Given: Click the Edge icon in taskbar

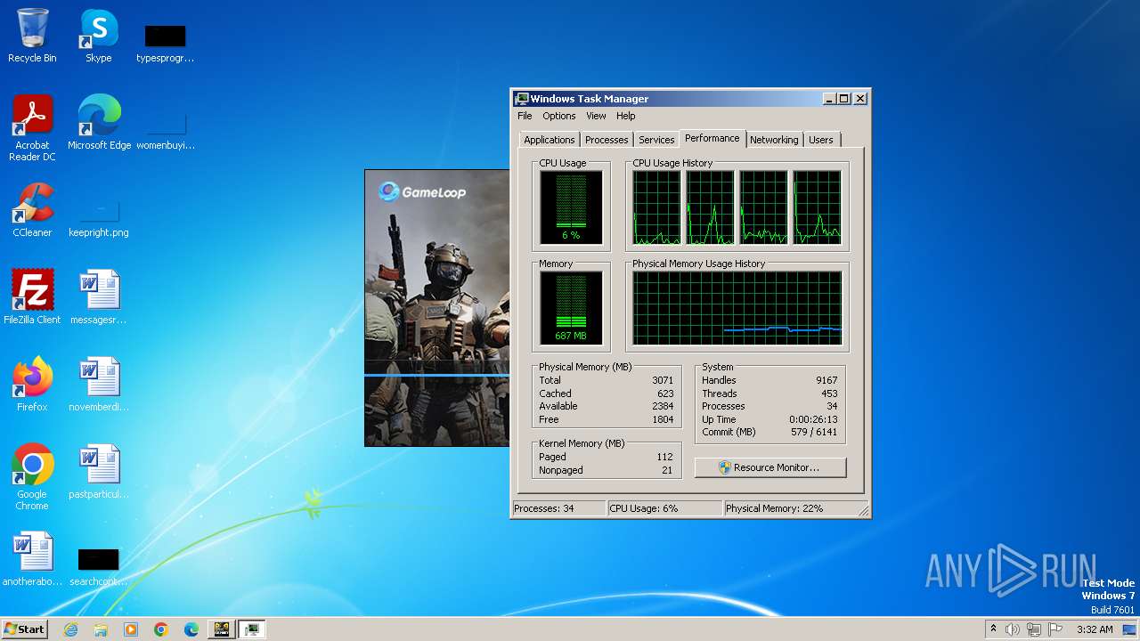Looking at the screenshot, I should click(x=191, y=629).
